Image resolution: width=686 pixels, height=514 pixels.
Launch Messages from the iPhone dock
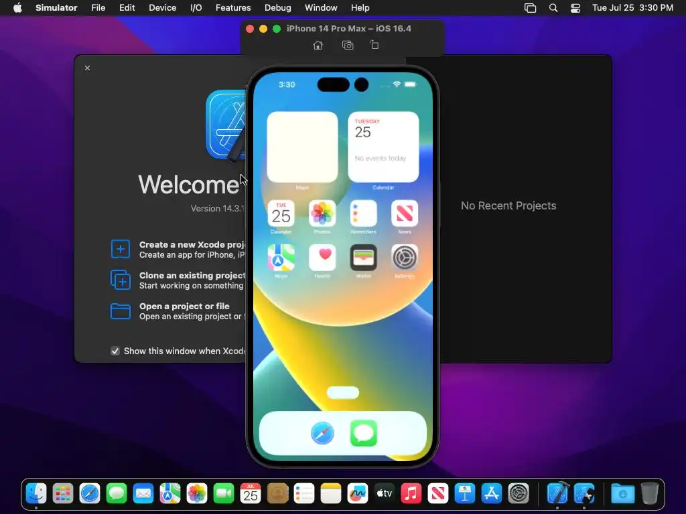tap(364, 433)
